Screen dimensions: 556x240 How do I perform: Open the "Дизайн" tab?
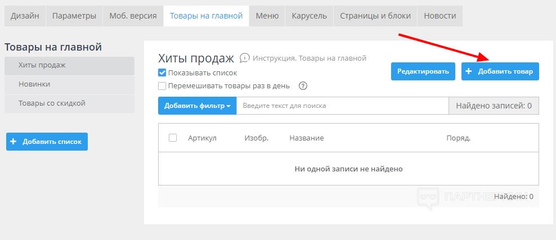click(25, 16)
